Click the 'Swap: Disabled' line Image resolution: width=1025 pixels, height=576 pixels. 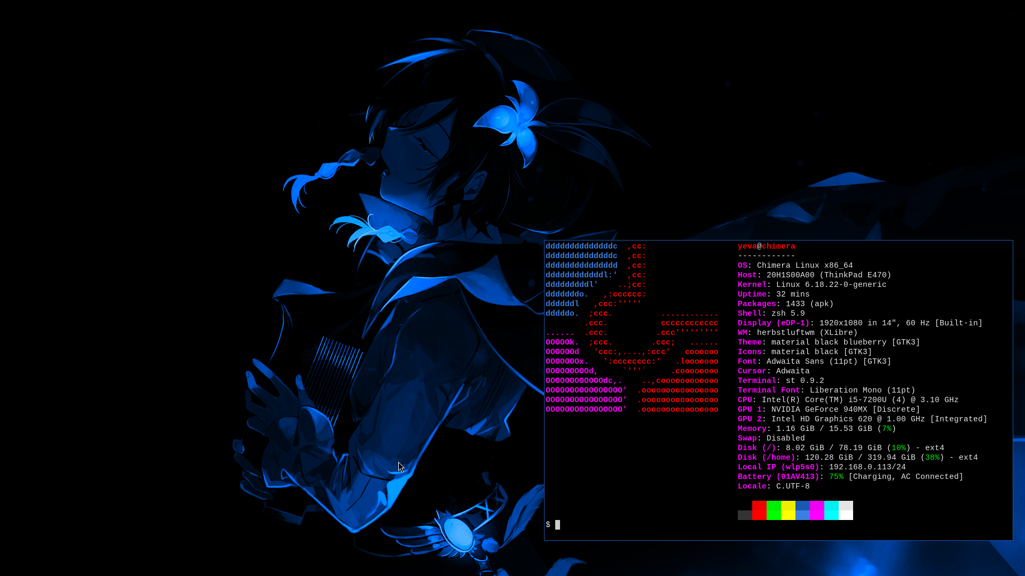771,438
